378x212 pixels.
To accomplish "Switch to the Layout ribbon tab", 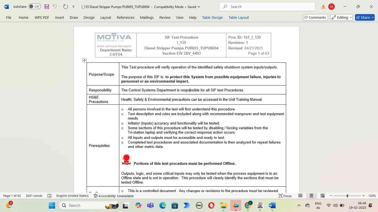I will click(x=105, y=17).
